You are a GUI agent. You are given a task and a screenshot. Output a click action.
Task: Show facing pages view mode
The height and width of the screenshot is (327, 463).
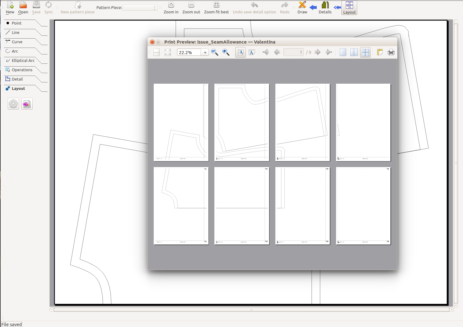pyautogui.click(x=354, y=53)
